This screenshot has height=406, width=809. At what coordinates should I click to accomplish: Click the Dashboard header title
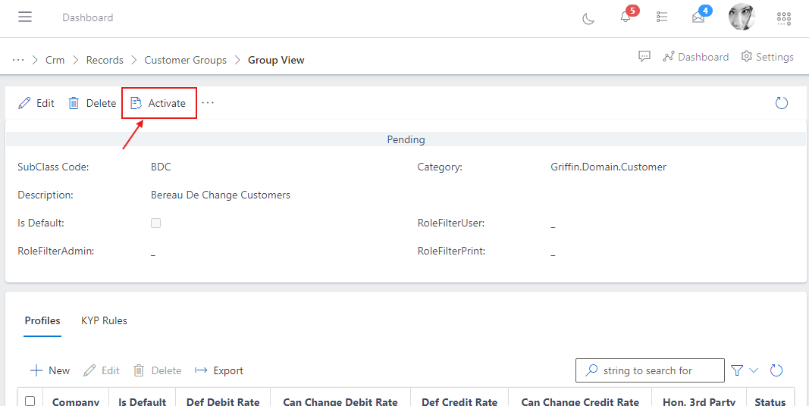pyautogui.click(x=88, y=17)
